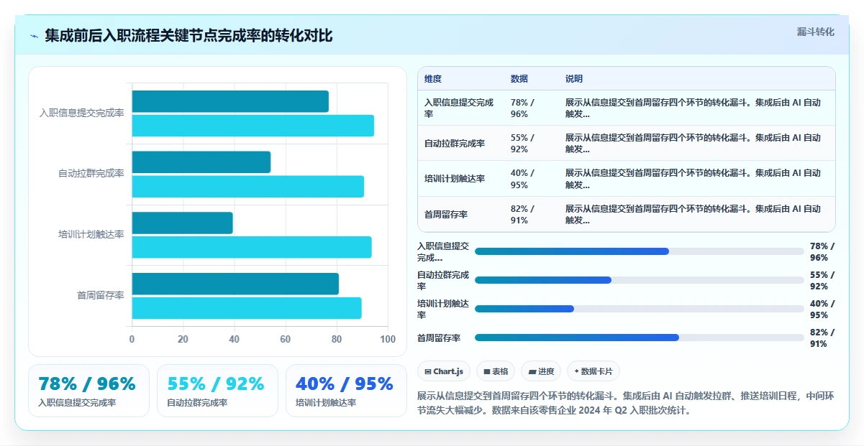Click the light cyan chart bar for 入职信息提交完成率
The width and height of the screenshot is (864, 446).
253,126
